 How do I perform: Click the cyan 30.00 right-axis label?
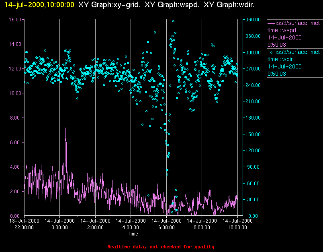click(x=254, y=200)
